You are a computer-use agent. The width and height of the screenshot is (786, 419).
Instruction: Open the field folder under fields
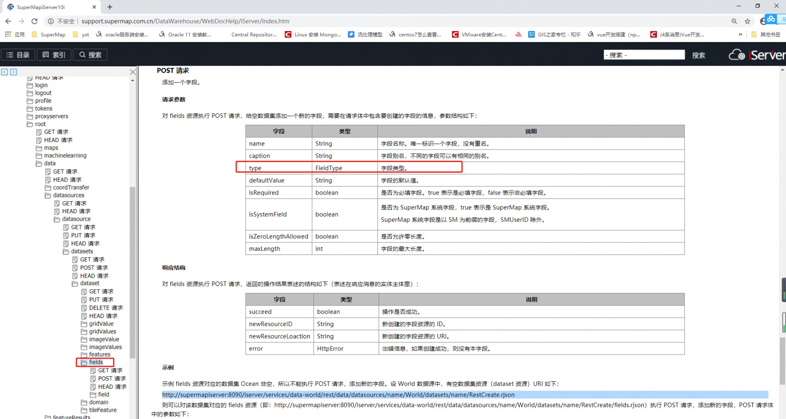pyautogui.click(x=100, y=395)
